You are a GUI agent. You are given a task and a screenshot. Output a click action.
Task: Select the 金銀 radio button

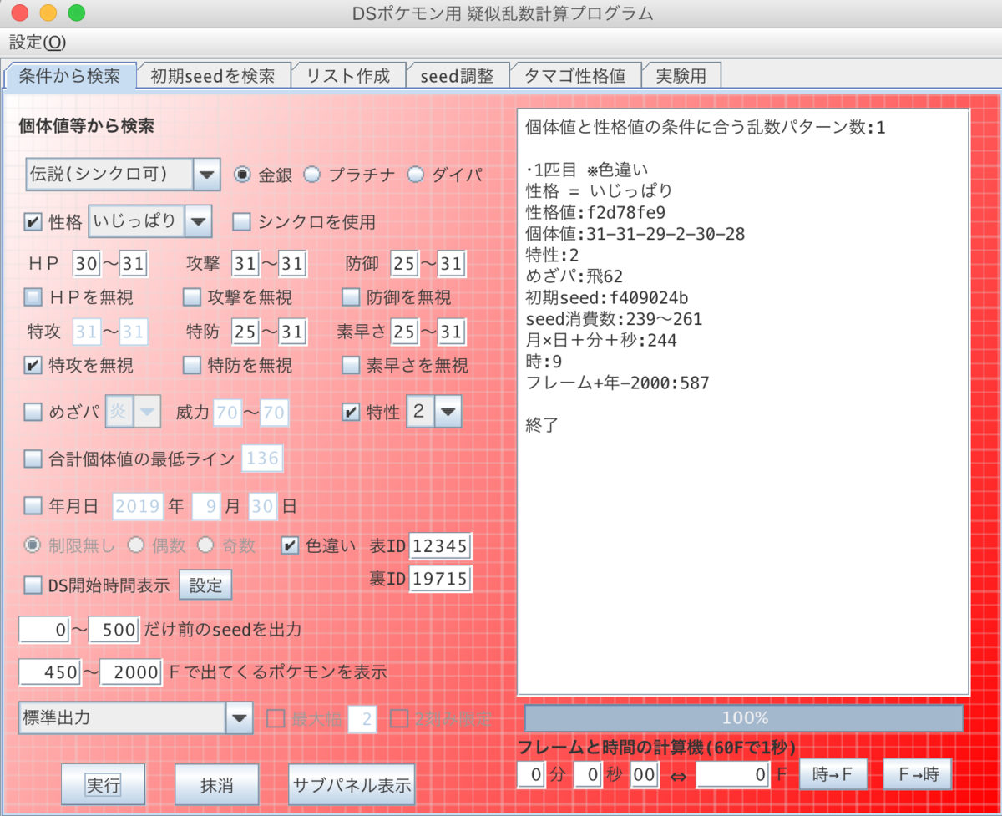click(x=242, y=175)
